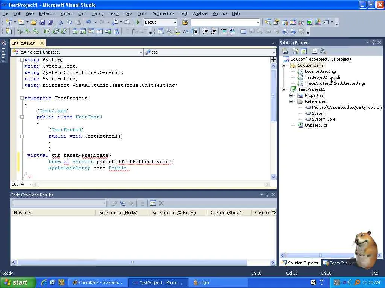The width and height of the screenshot is (385, 288).
Task: Click the Increase Indent icon
Action: 214,31
